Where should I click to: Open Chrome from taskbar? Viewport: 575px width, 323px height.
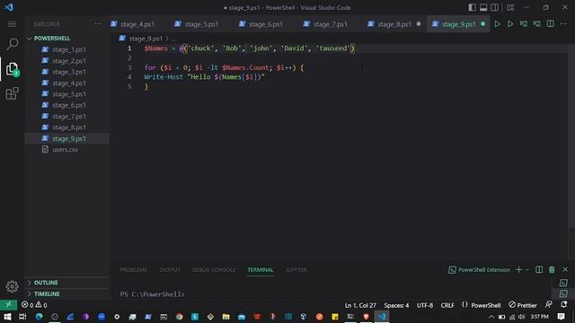180,317
